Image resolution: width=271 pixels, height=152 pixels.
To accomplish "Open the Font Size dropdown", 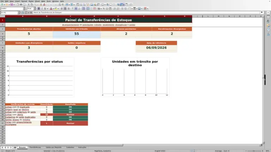I will 34,8.
